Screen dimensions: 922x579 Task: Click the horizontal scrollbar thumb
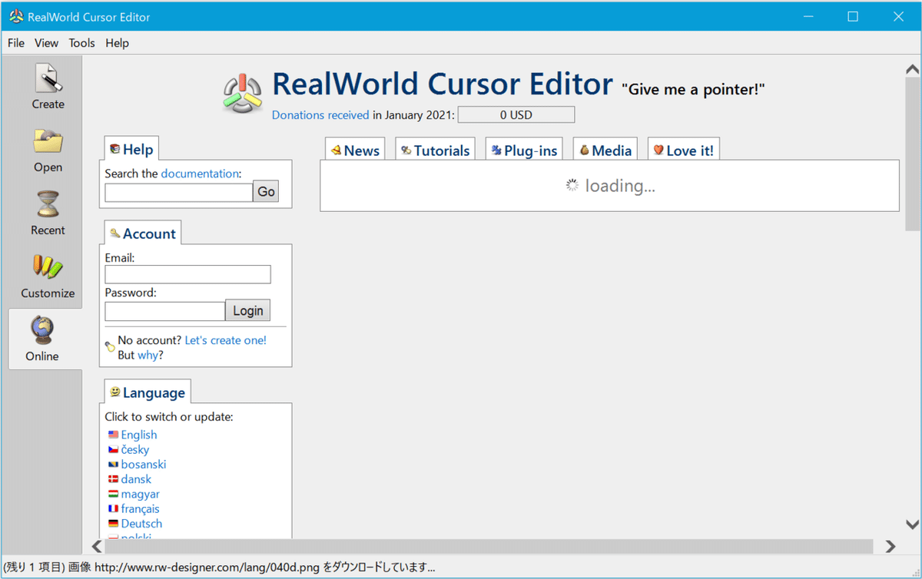pyautogui.click(x=489, y=547)
